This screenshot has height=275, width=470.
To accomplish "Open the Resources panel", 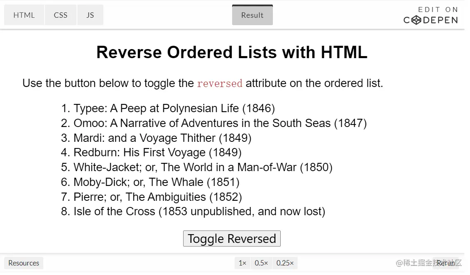I will click(x=24, y=263).
